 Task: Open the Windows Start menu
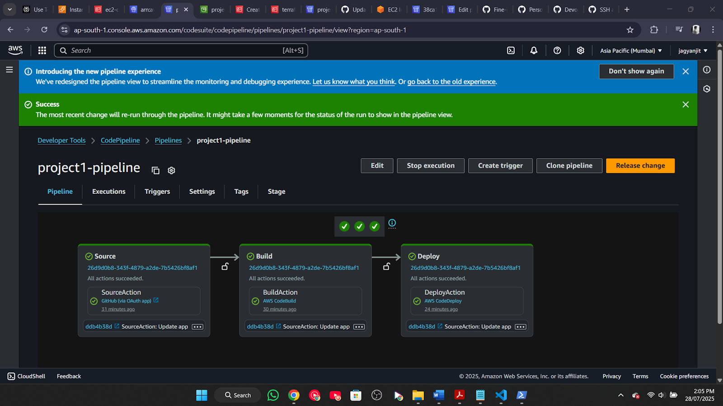[x=202, y=395]
